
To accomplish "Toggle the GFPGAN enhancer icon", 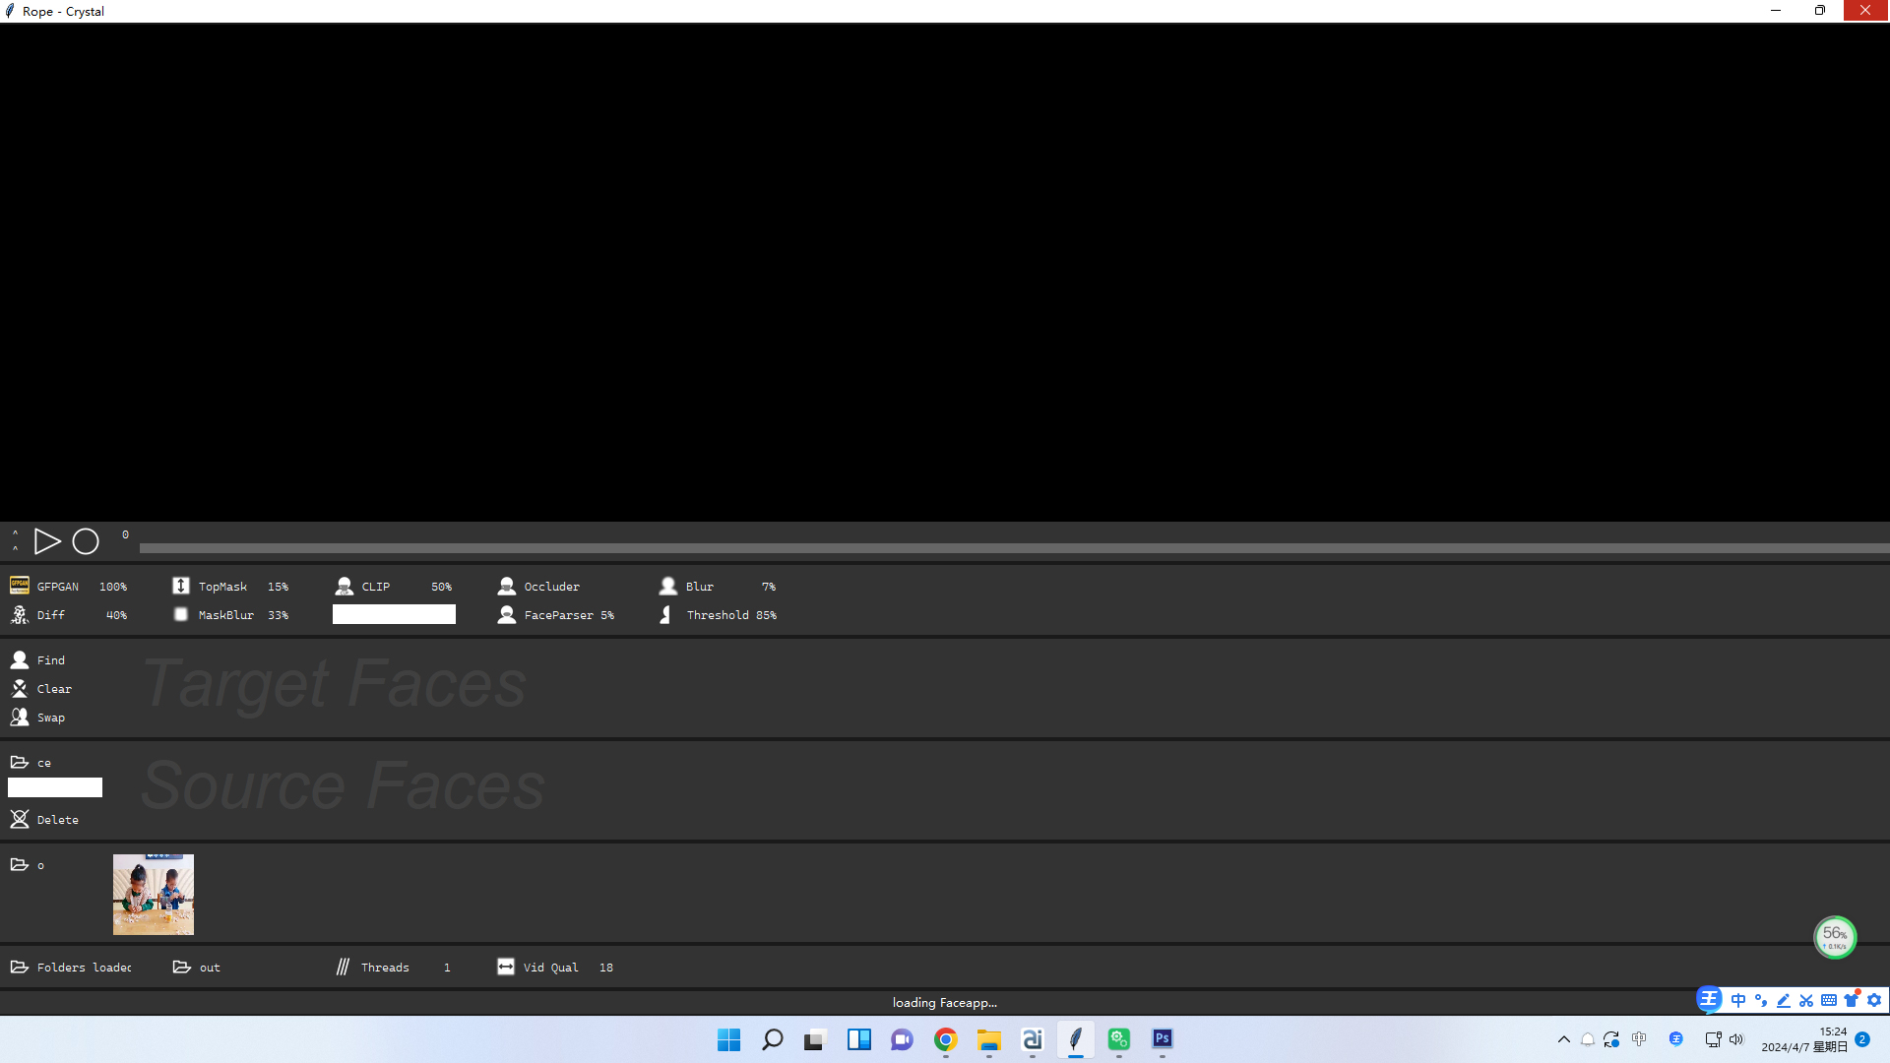I will pyautogui.click(x=19, y=586).
